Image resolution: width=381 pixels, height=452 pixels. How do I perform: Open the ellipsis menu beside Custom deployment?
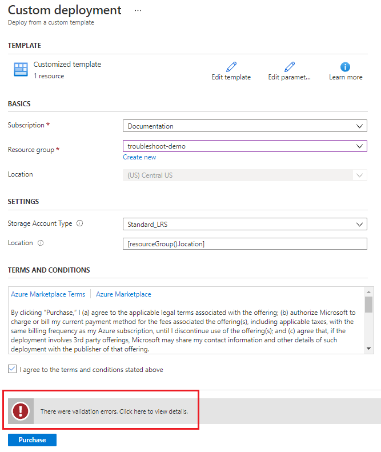(138, 11)
